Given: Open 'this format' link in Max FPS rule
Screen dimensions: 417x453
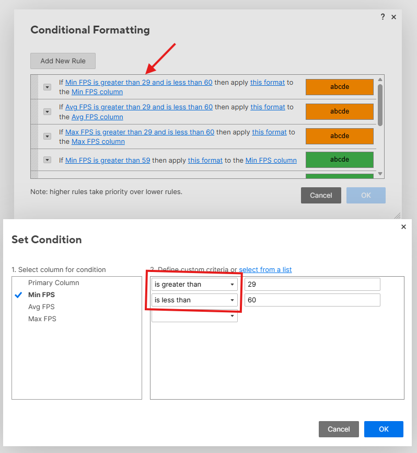Looking at the screenshot, I should pos(269,132).
